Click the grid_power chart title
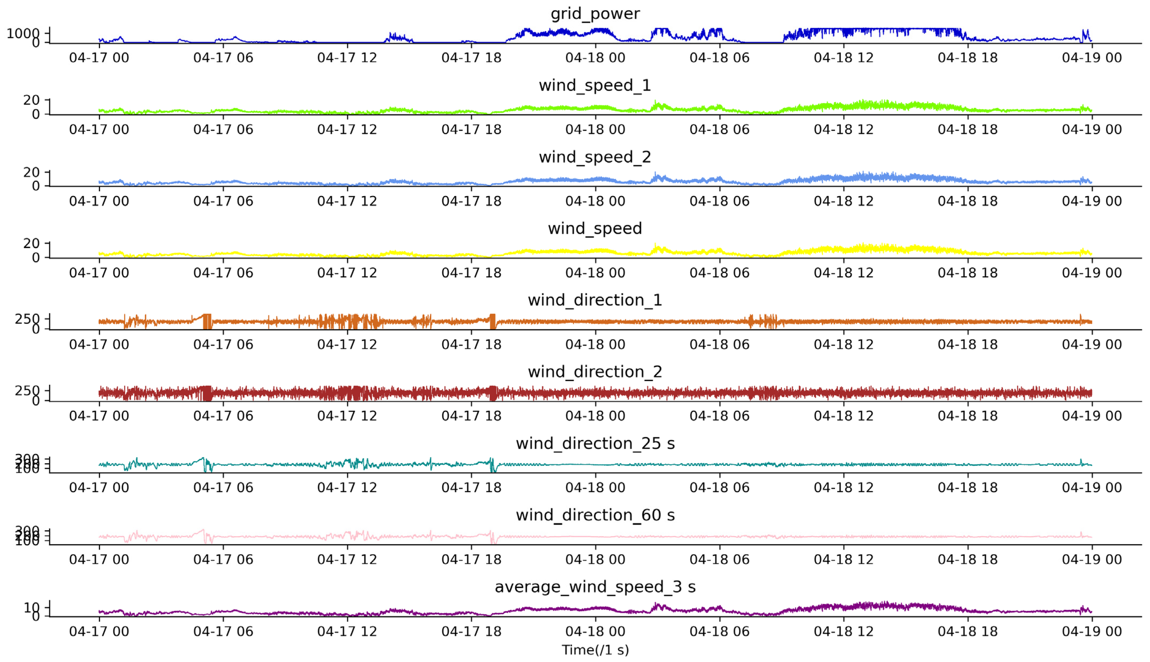 click(595, 14)
